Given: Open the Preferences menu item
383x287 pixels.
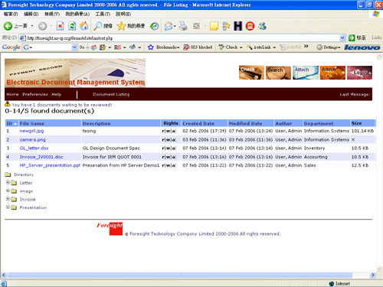Looking at the screenshot, I should (35, 94).
